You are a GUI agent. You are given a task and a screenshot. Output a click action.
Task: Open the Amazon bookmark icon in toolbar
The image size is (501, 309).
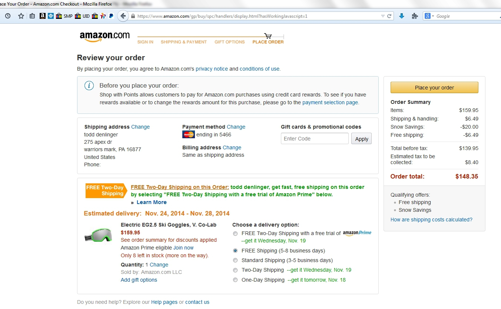[x=42, y=16]
